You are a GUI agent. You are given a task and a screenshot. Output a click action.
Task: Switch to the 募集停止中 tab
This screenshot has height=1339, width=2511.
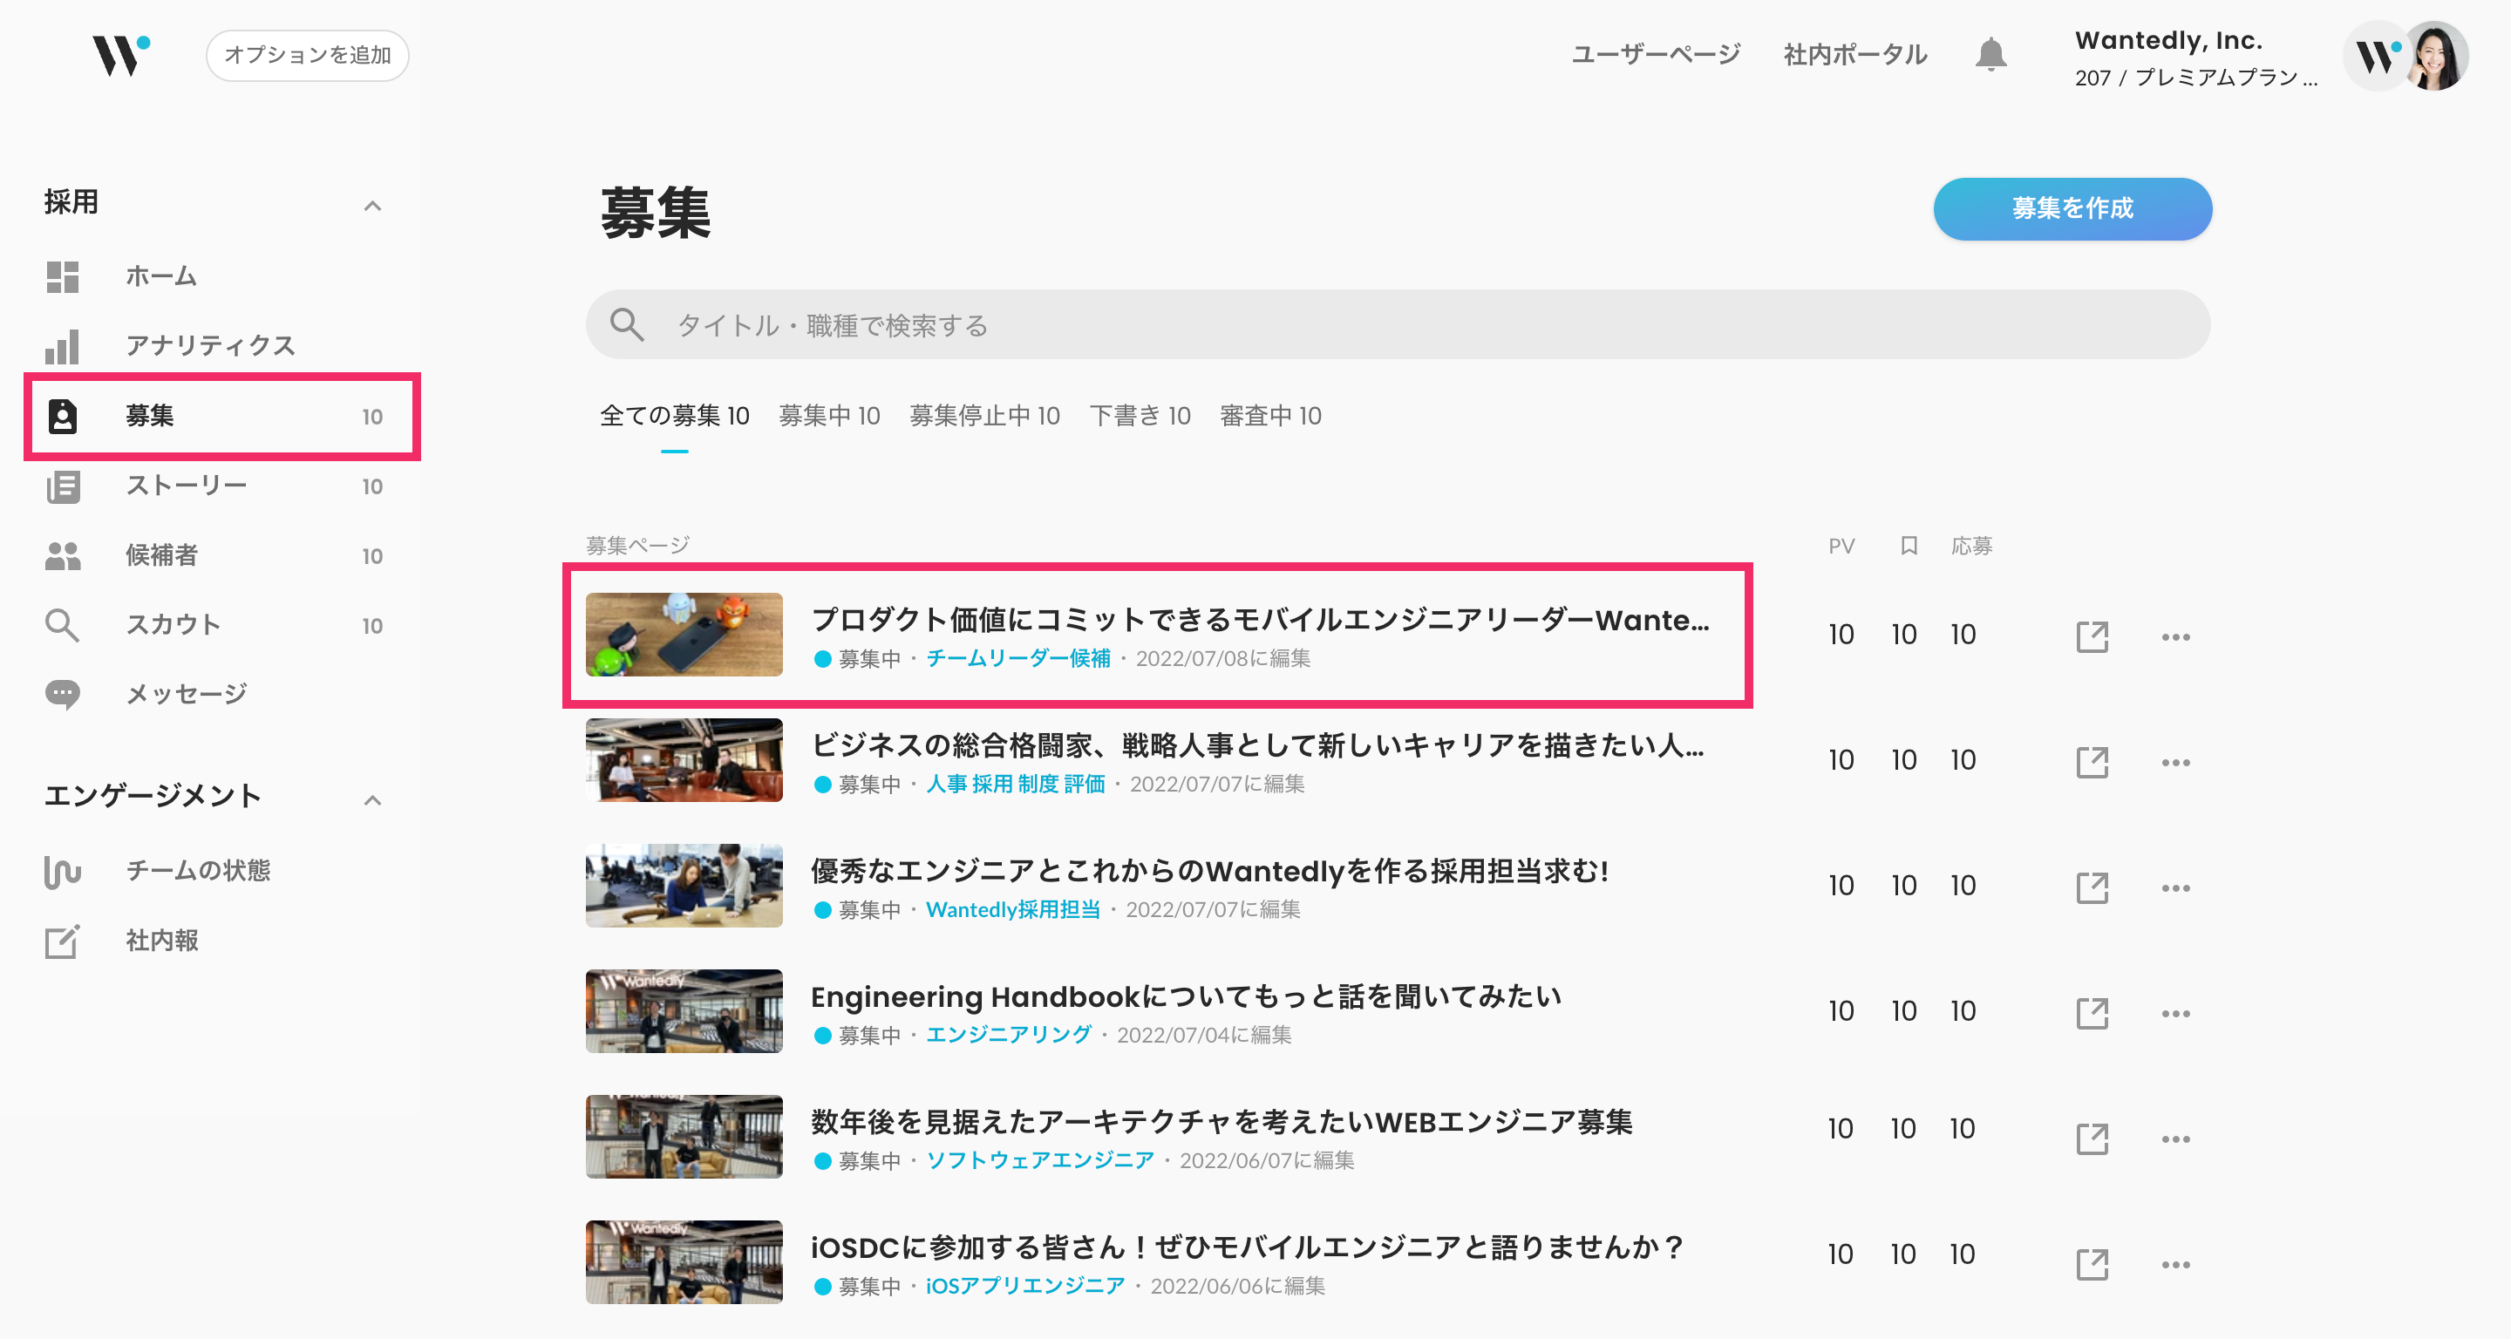tap(983, 416)
